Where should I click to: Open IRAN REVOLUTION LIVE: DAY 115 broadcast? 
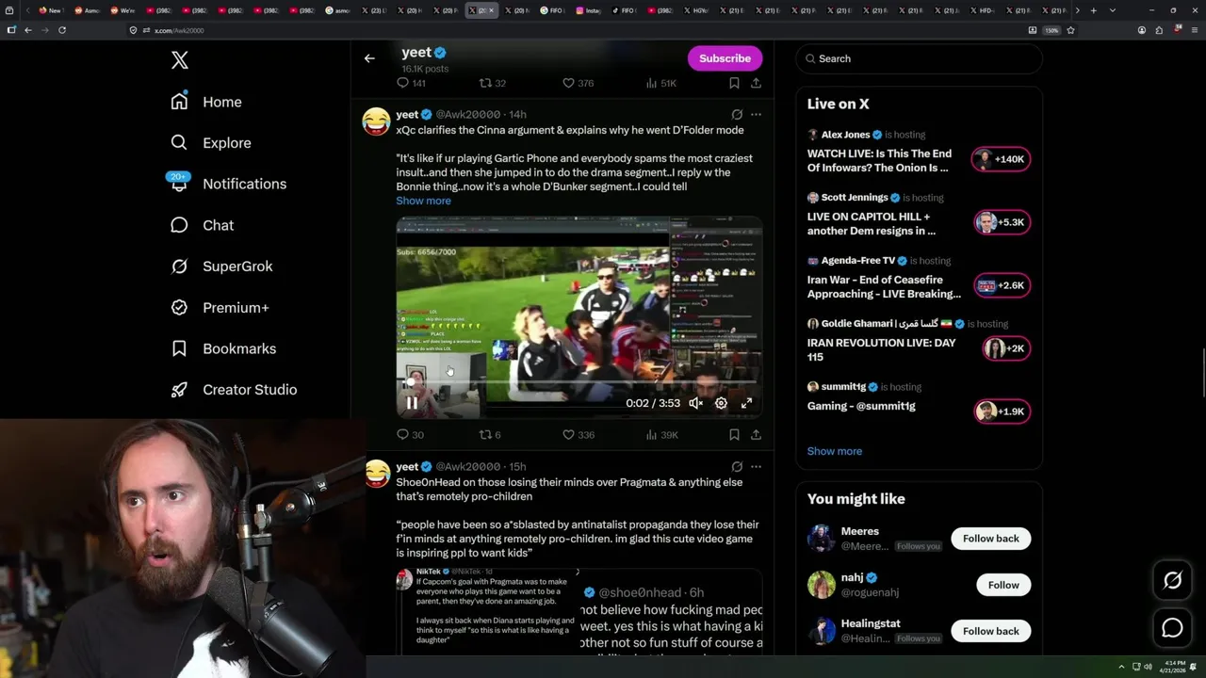click(x=881, y=349)
